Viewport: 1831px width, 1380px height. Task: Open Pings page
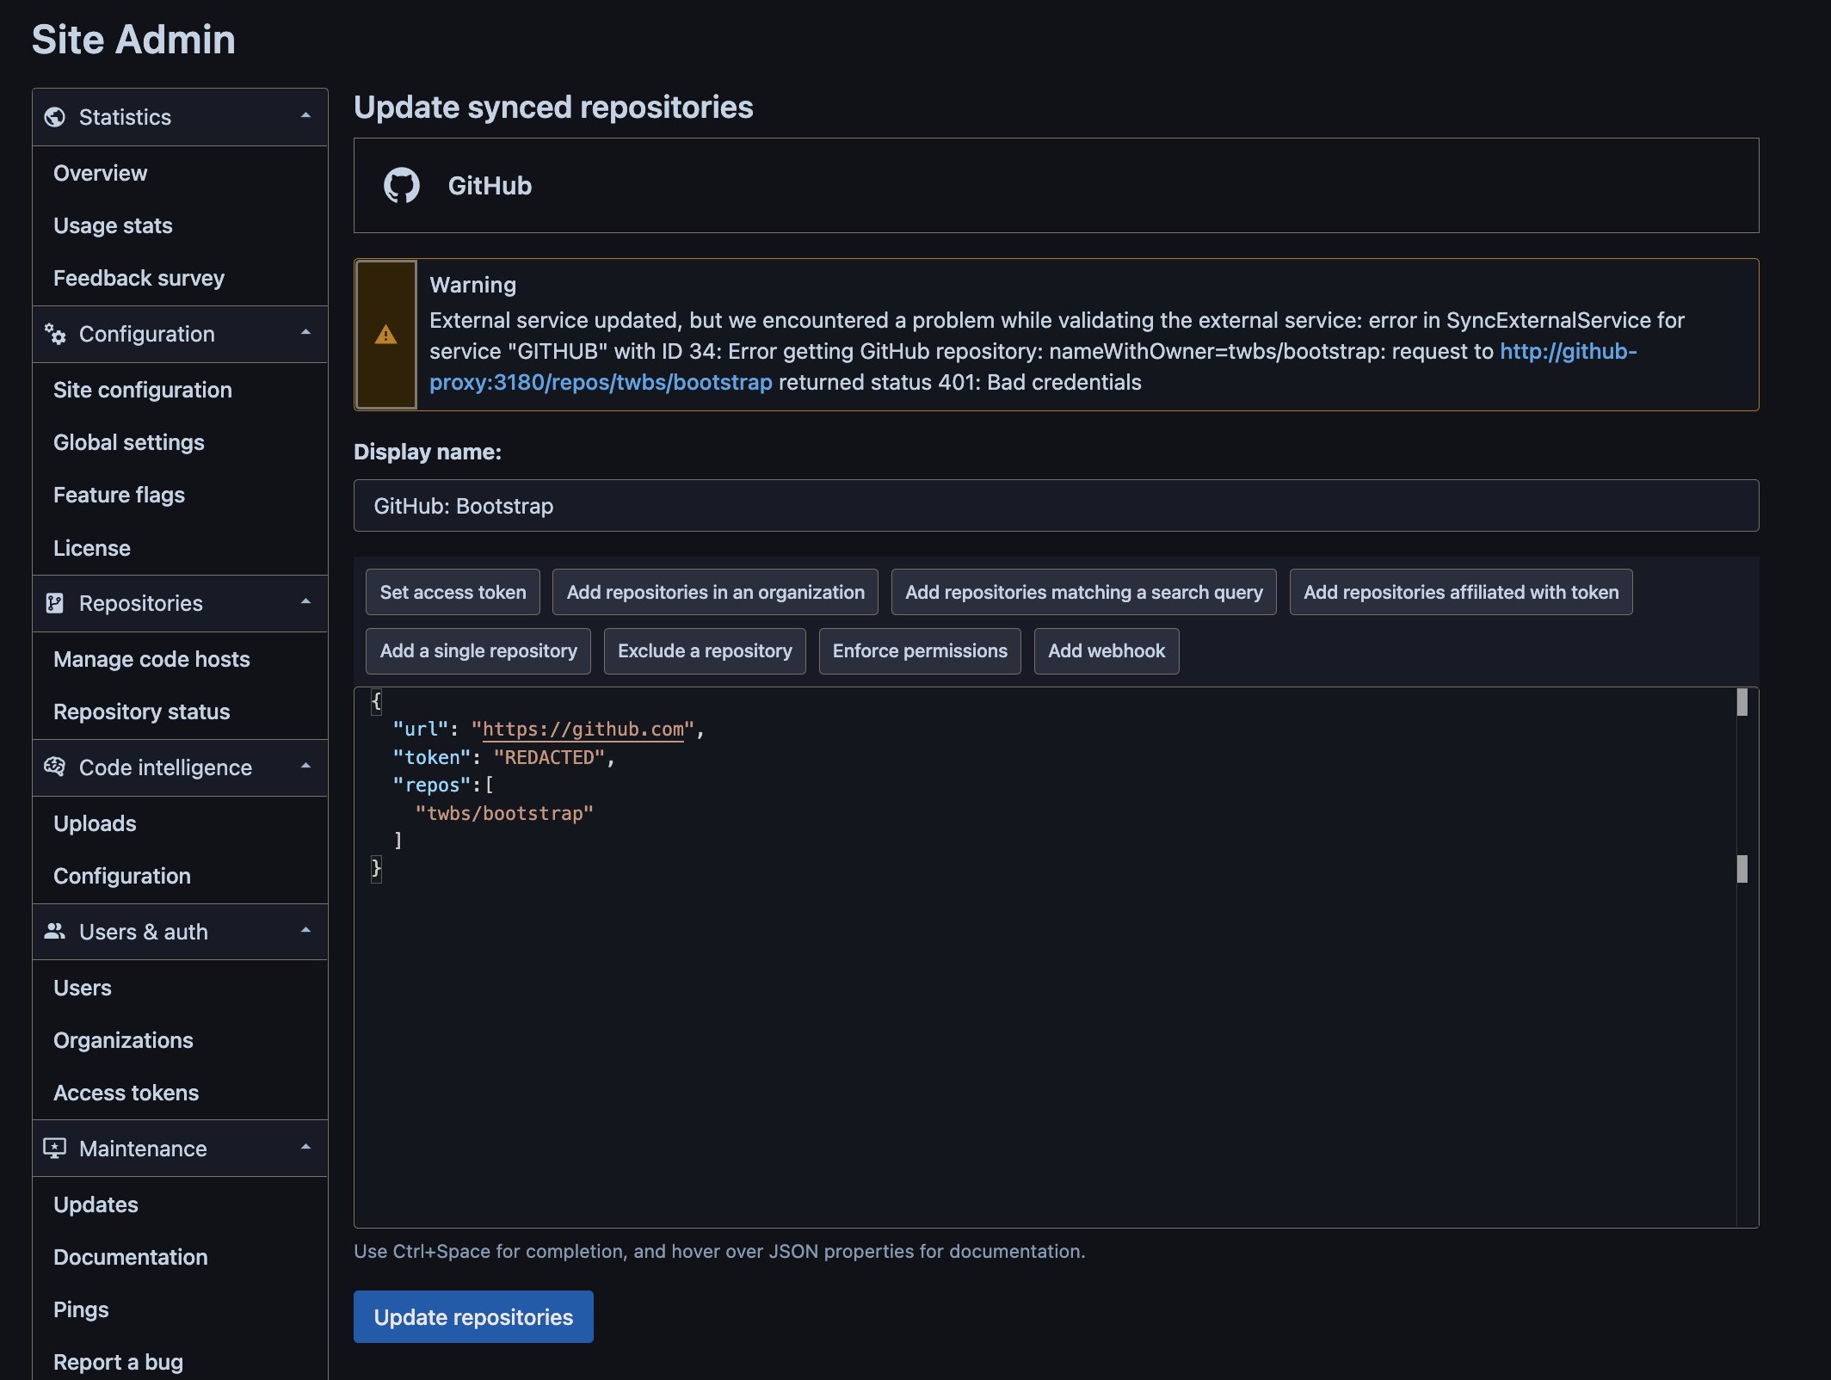[81, 1309]
